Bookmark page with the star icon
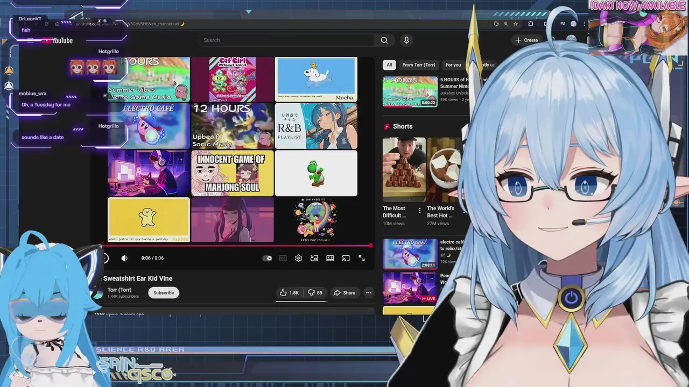 coord(516,24)
